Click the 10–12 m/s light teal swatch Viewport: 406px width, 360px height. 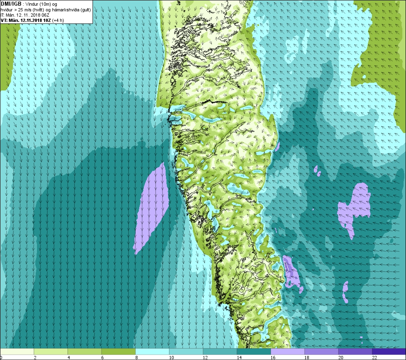coord(186,351)
